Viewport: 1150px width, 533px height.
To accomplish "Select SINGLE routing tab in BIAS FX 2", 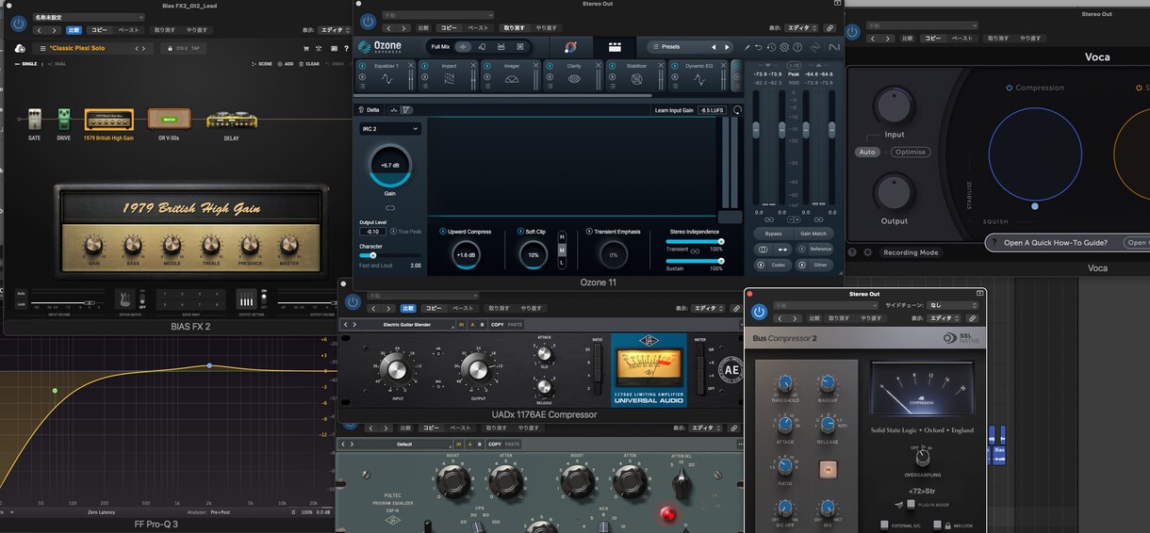I will tap(27, 64).
